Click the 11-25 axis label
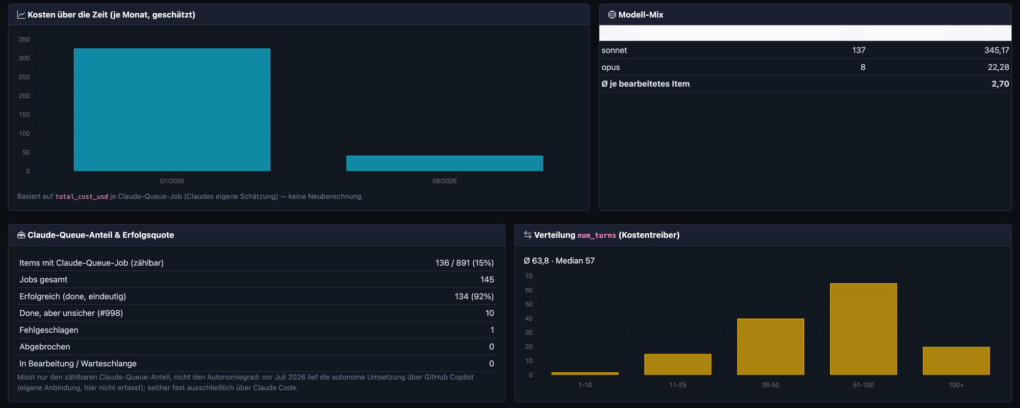1020x408 pixels. point(678,385)
